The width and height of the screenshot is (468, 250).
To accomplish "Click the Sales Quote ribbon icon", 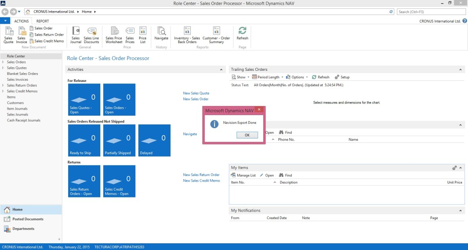I will pos(8,35).
